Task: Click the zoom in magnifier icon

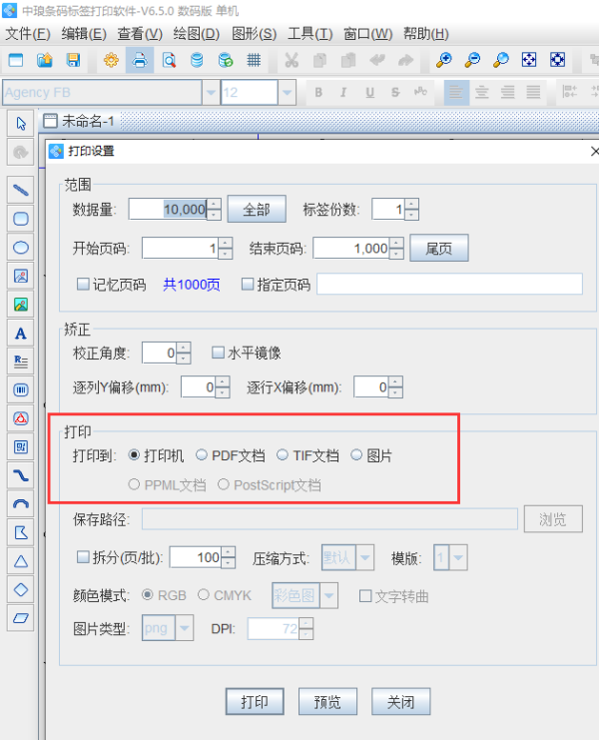Action: point(443,60)
